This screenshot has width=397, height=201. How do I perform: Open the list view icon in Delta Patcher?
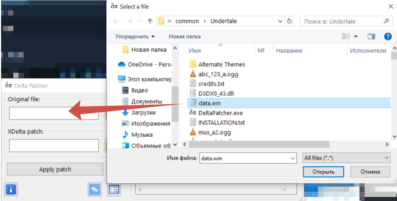coord(114,189)
